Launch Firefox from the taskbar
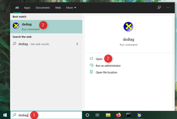This screenshot has width=177, height=119. pos(118,115)
